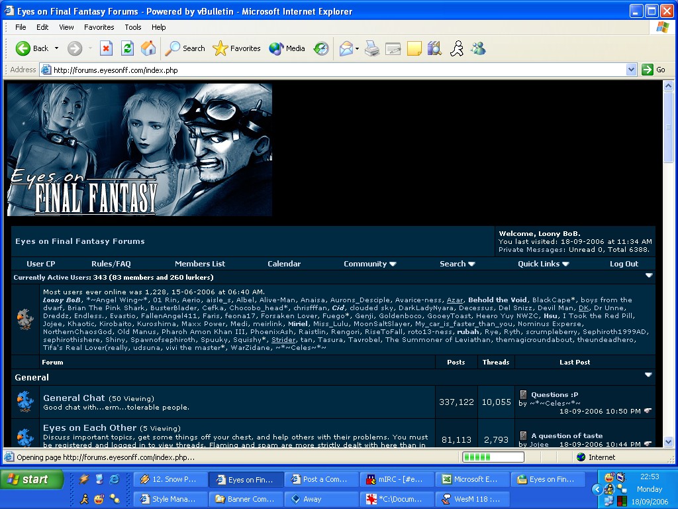678x509 pixels.
Task: Click user Strider in active users
Action: tap(283, 340)
